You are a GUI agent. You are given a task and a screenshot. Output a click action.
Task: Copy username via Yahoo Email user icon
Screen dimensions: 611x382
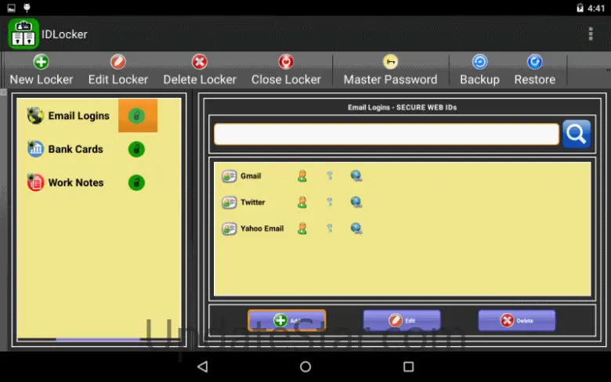point(302,229)
